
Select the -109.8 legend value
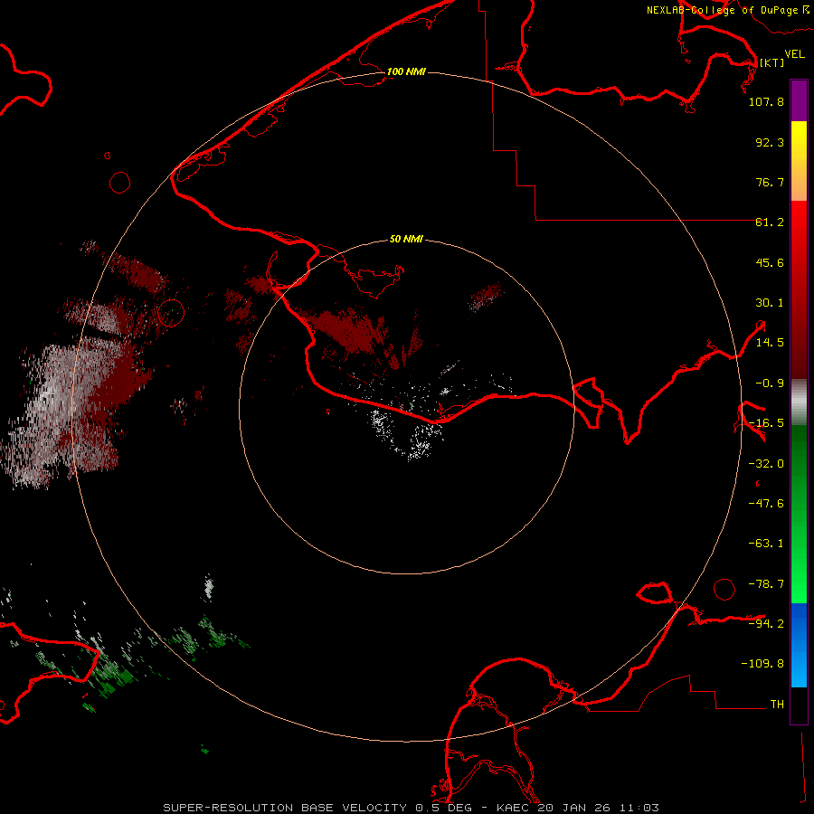tap(762, 664)
